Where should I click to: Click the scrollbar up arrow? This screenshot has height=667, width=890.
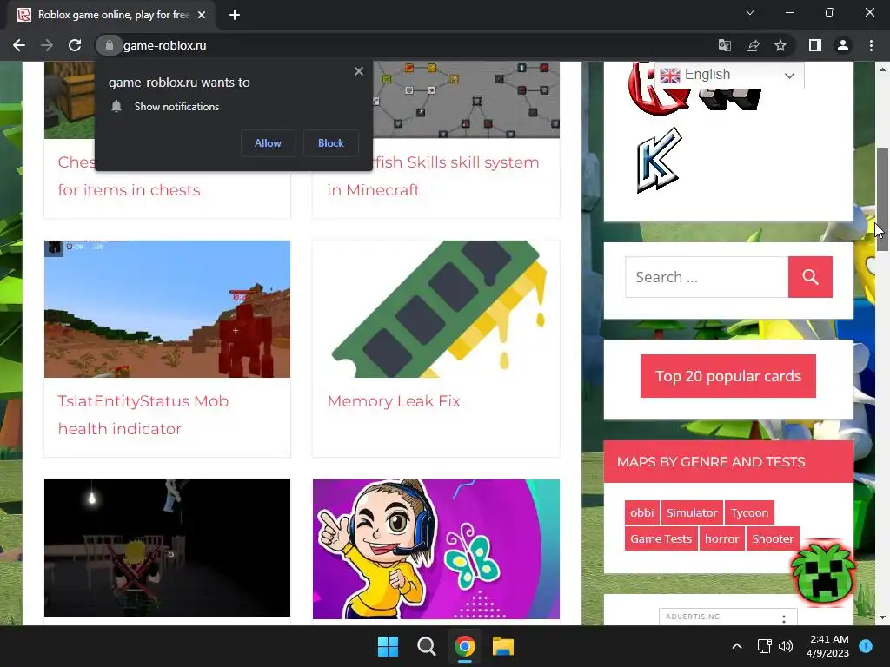point(882,69)
